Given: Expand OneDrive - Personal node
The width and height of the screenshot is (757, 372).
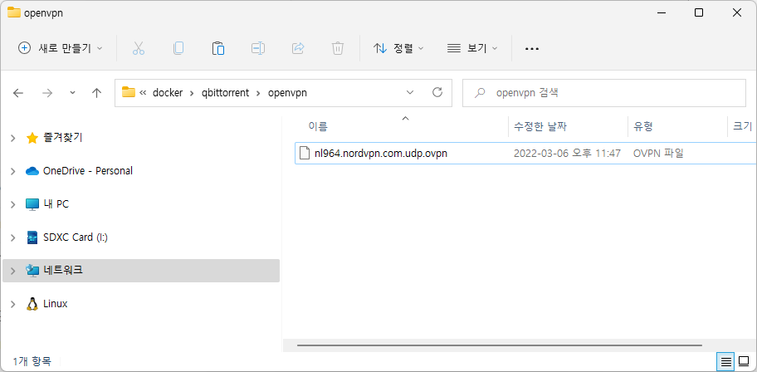Looking at the screenshot, I should point(13,171).
